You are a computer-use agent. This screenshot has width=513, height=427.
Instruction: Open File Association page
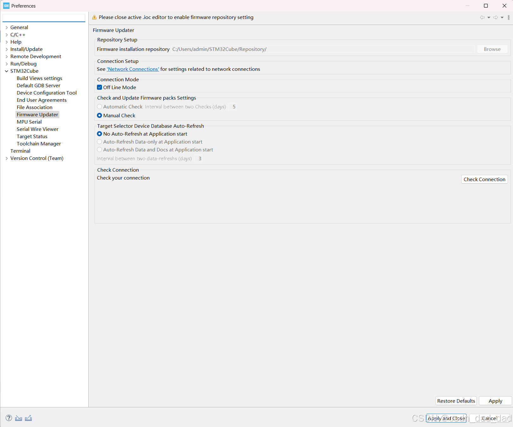tap(34, 107)
